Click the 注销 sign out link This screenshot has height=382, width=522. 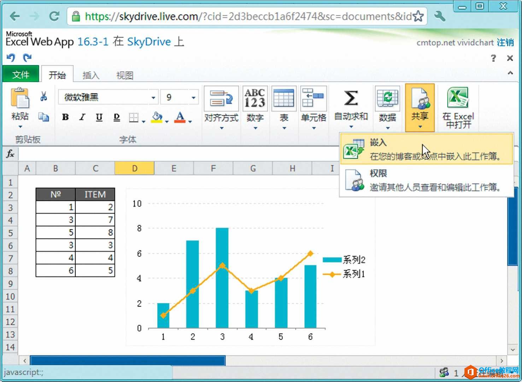pos(505,42)
